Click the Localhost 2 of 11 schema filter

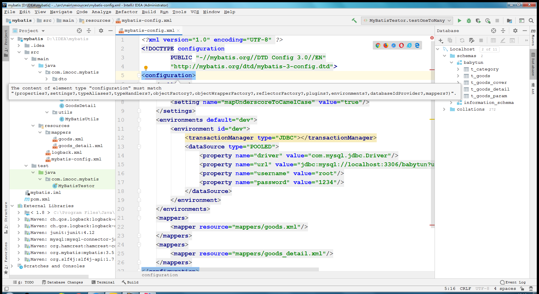coord(489,49)
